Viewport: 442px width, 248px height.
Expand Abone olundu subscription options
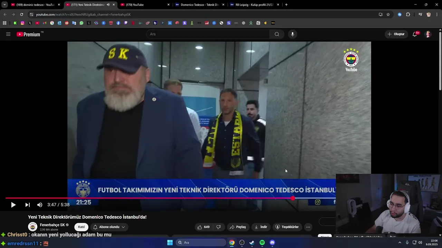109,227
